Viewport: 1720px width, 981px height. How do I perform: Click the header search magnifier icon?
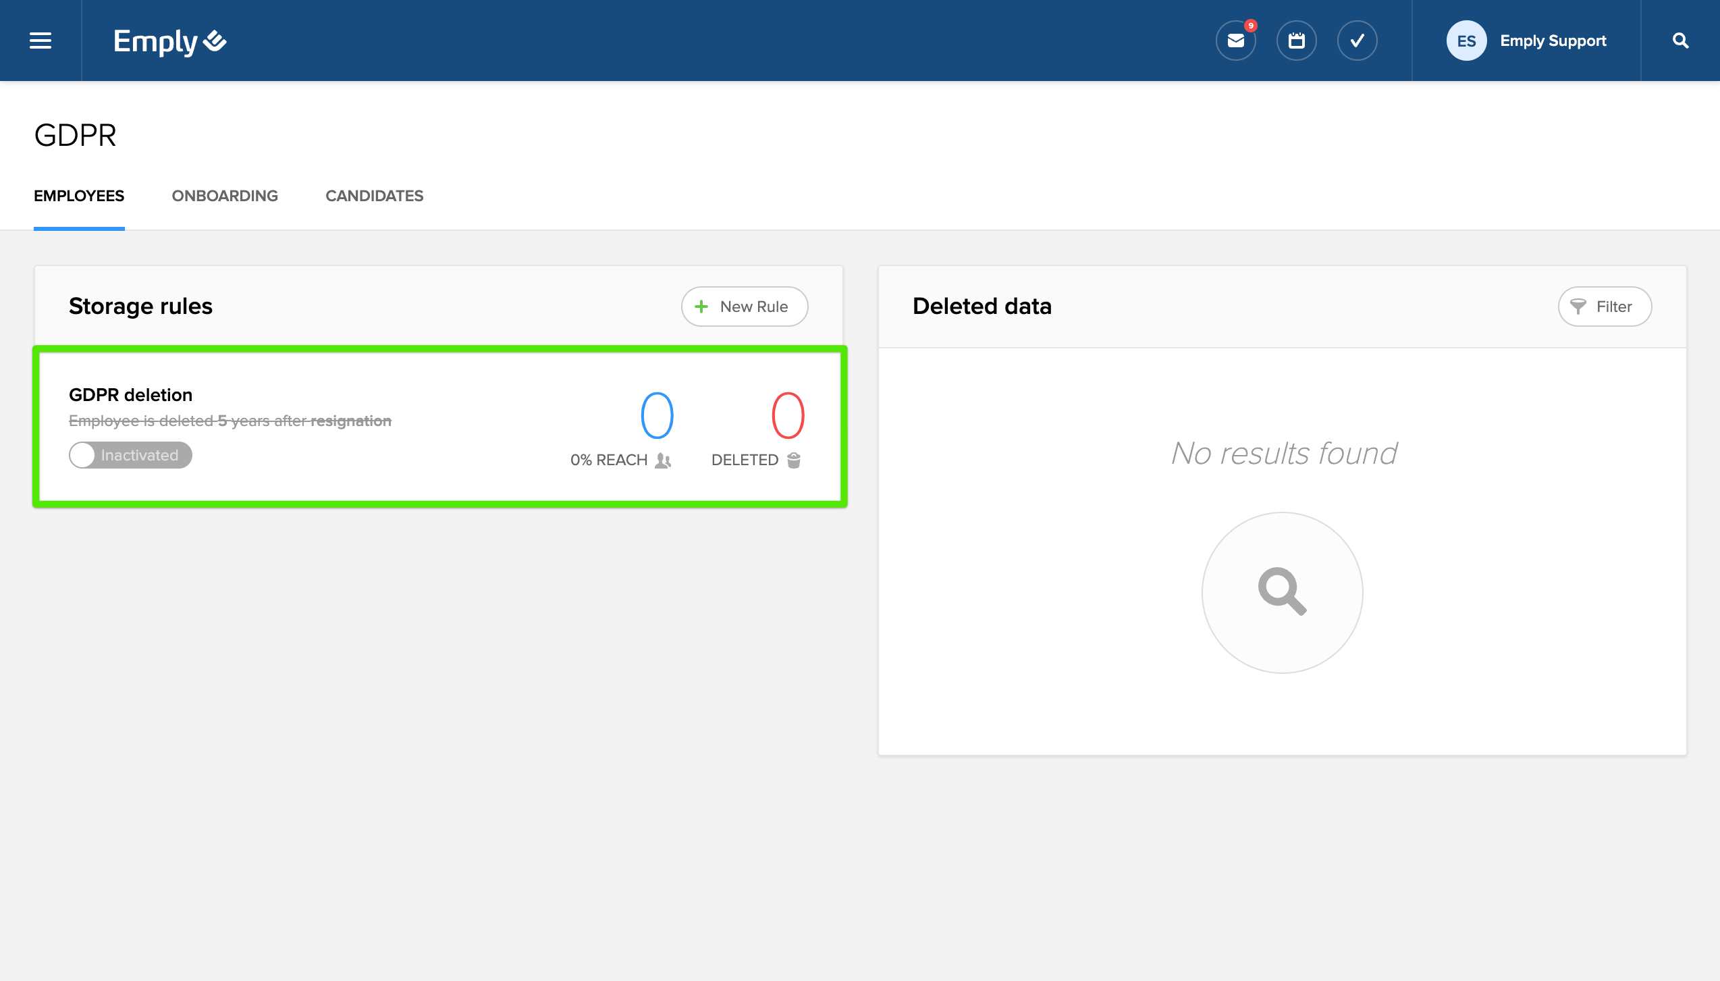[1680, 41]
